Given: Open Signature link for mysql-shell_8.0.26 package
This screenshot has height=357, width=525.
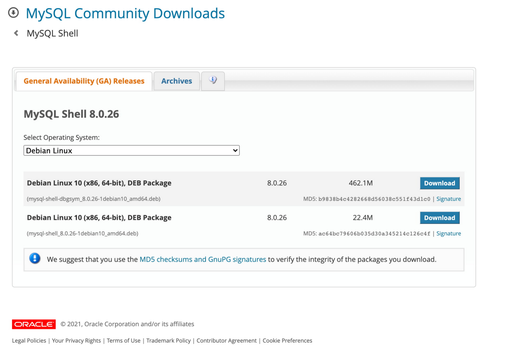Looking at the screenshot, I should (449, 234).
